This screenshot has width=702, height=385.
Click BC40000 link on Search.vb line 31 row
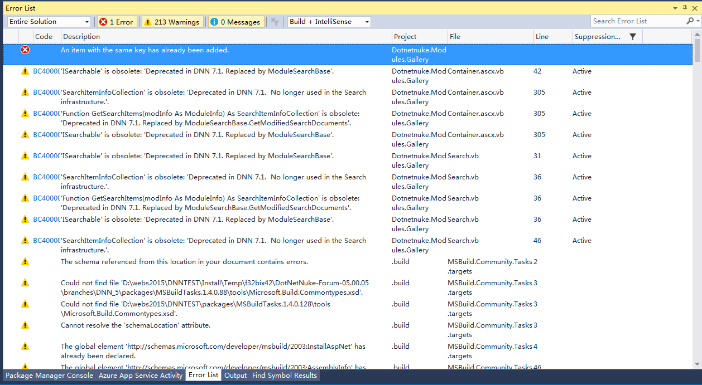coord(46,156)
